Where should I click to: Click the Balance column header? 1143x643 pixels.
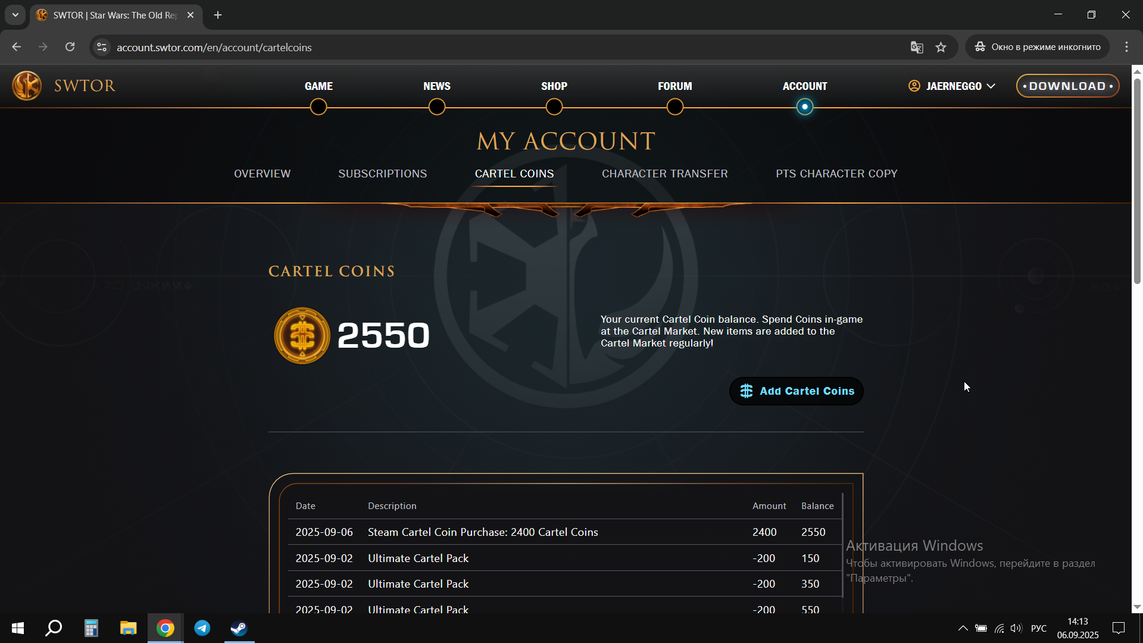pyautogui.click(x=817, y=506)
